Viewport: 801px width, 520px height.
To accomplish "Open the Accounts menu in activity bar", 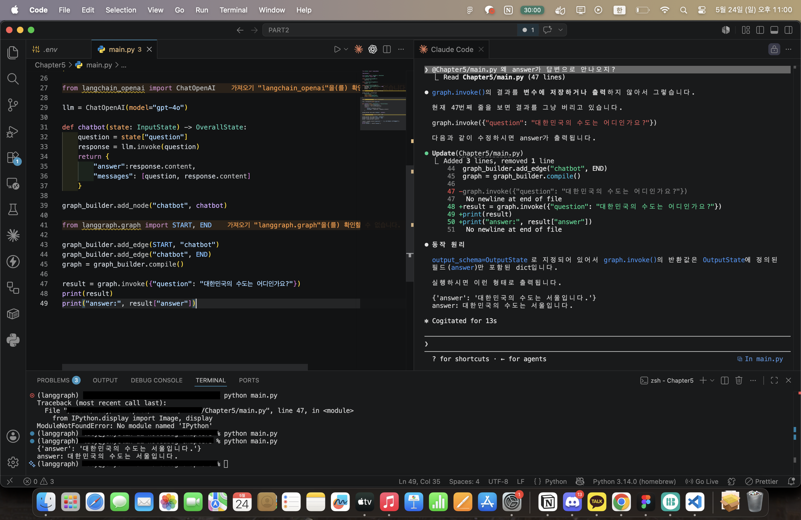I will pos(13,436).
